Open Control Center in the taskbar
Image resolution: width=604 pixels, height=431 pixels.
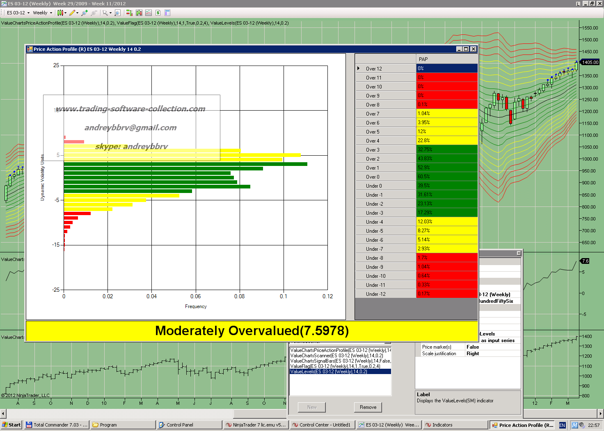tap(322, 425)
